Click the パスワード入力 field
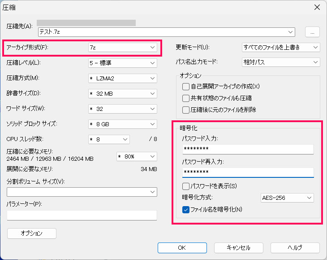This screenshot has width=327, height=260. [x=248, y=150]
